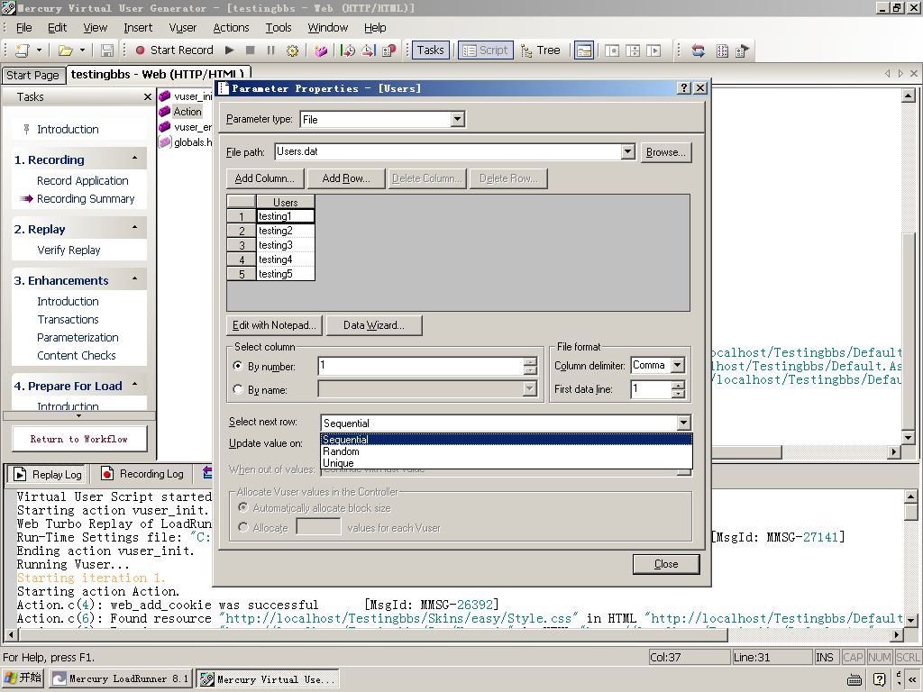The height and width of the screenshot is (692, 923).
Task: Collapse the 4. Prepare For Load section
Action: pyautogui.click(x=135, y=385)
